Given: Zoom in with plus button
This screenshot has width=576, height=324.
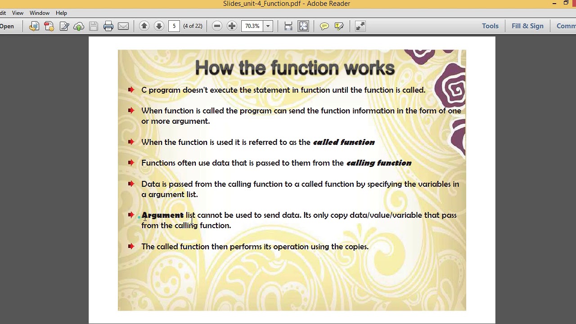Looking at the screenshot, I should point(232,26).
